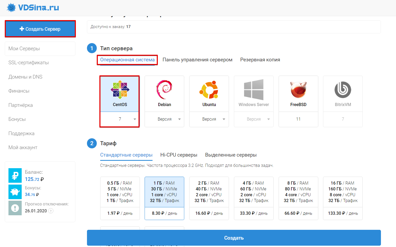This screenshot has width=396, height=247.
Task: Click the shutdown forecast warning icon
Action: [15, 208]
